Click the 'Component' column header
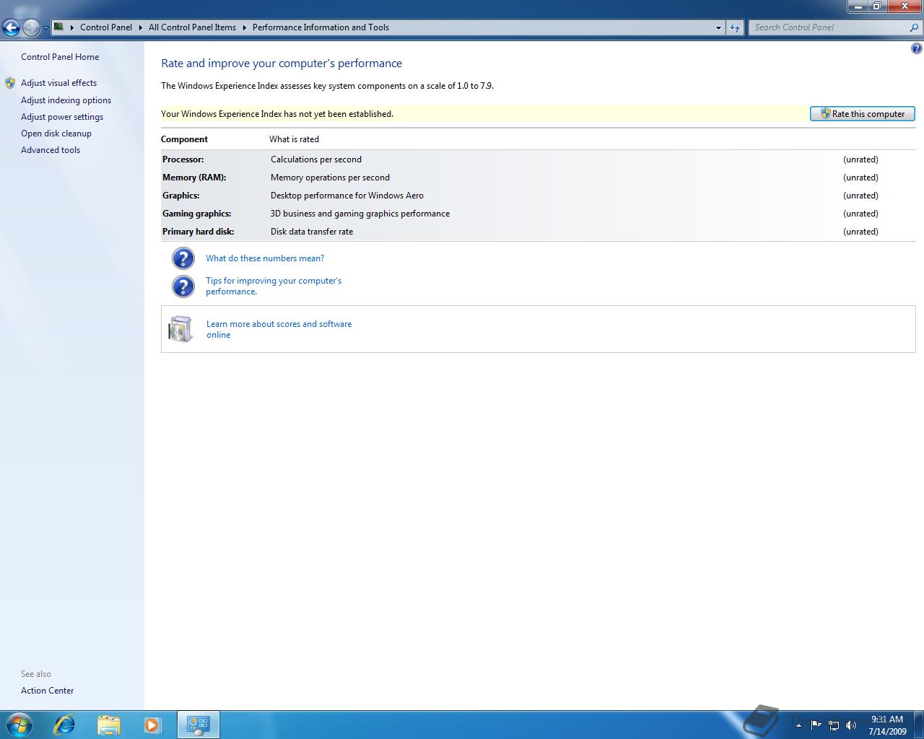924x739 pixels. tap(184, 139)
